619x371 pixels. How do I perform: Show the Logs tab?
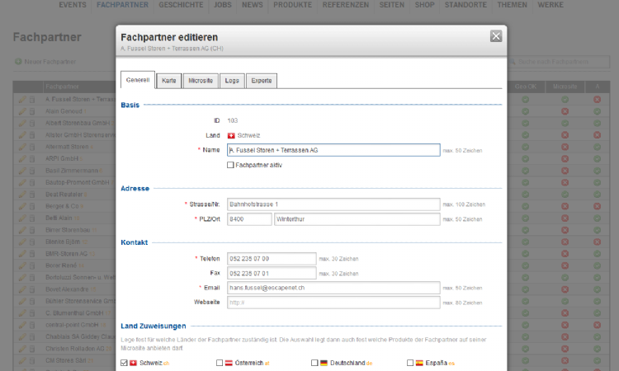click(x=232, y=81)
